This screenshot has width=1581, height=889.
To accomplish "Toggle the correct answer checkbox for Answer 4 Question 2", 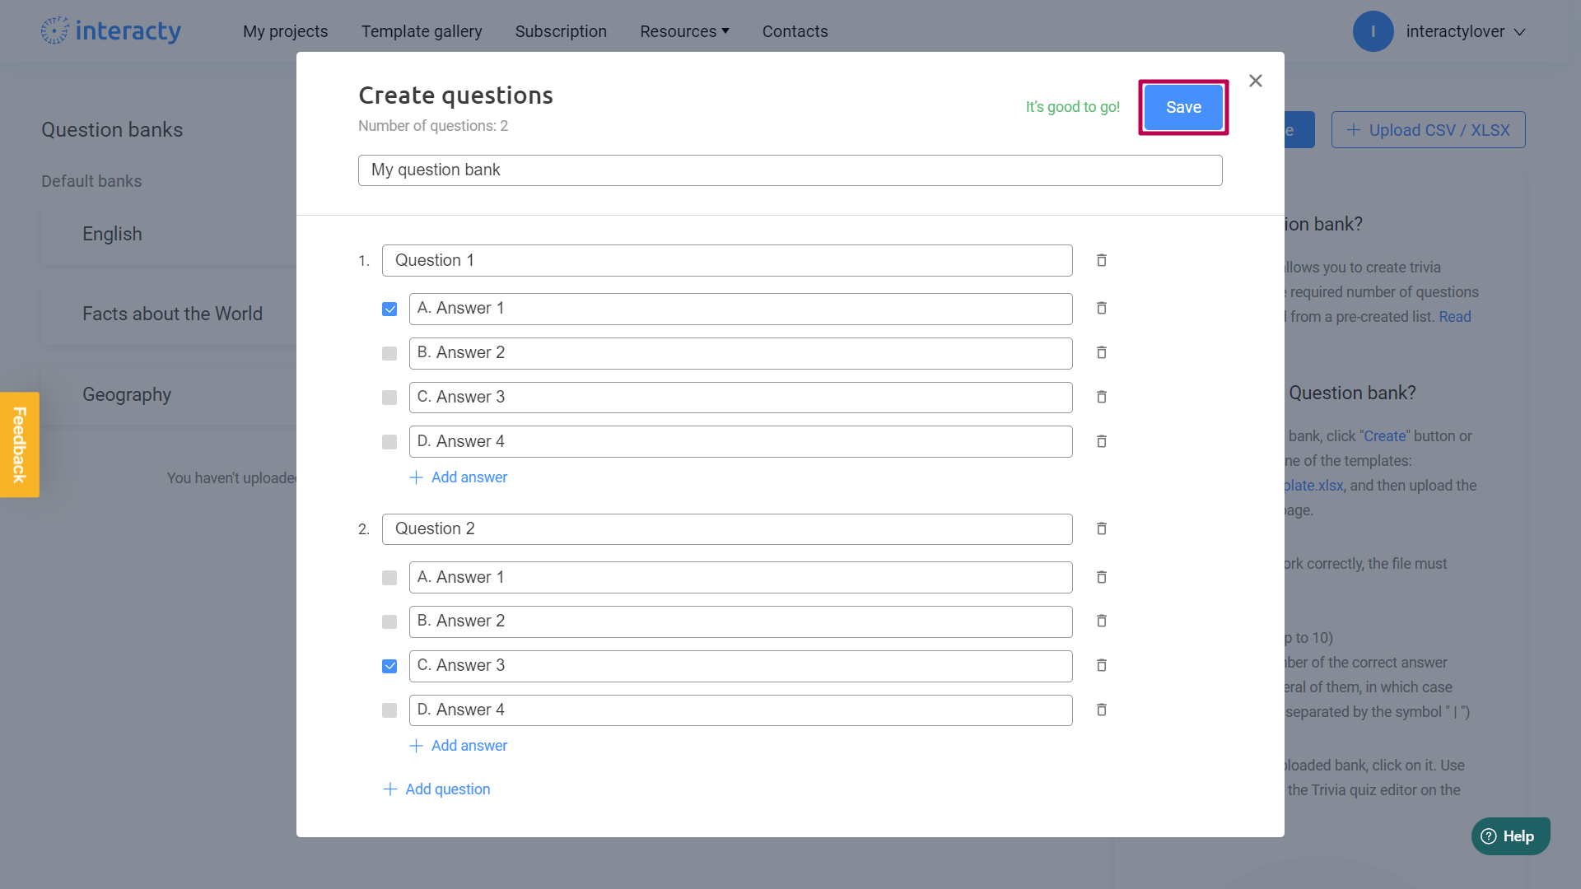I will (x=389, y=711).
